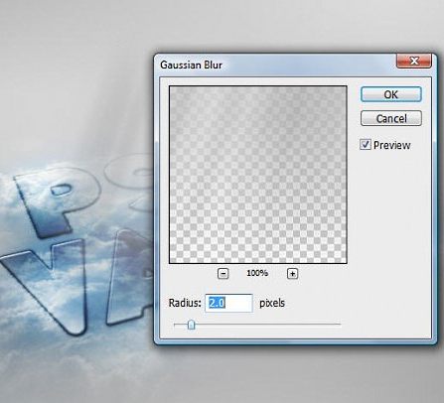
Task: Click the Radius slider handle
Action: (191, 325)
